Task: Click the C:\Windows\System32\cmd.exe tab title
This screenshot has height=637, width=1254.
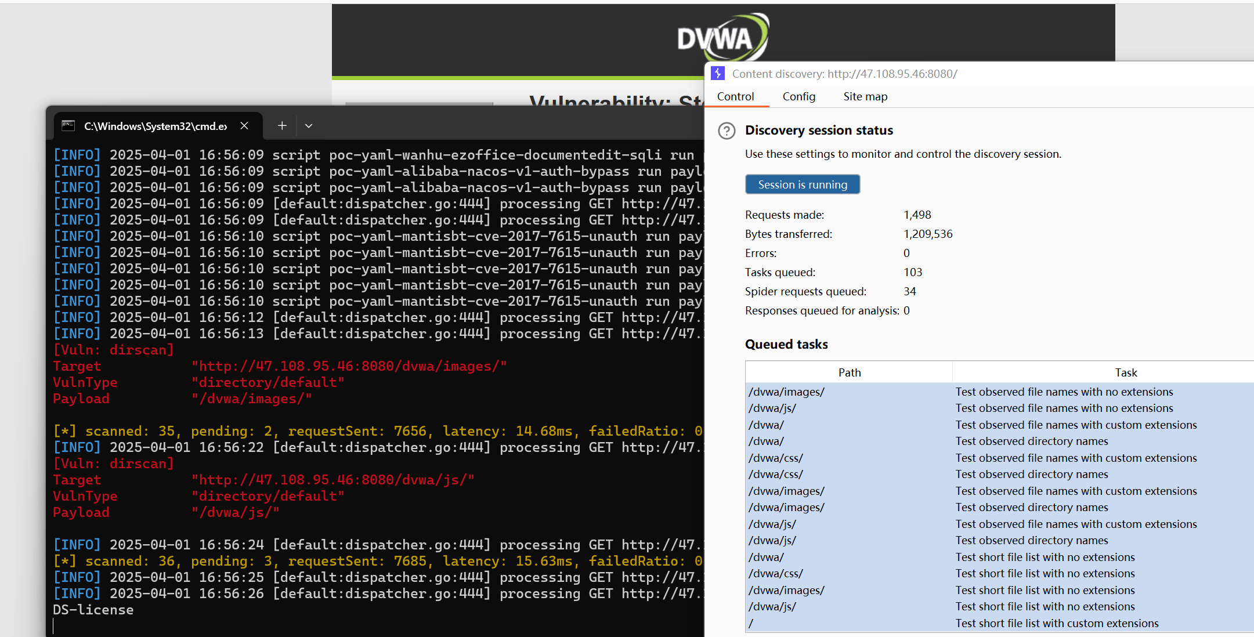Action: click(x=156, y=126)
